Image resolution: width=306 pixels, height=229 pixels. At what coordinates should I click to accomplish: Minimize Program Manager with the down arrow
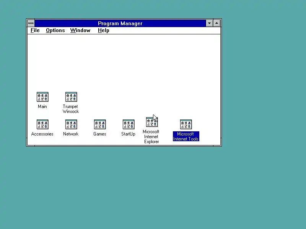coord(209,23)
